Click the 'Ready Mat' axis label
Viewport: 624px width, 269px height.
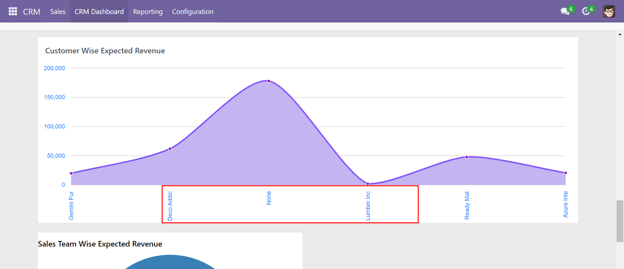(x=467, y=205)
